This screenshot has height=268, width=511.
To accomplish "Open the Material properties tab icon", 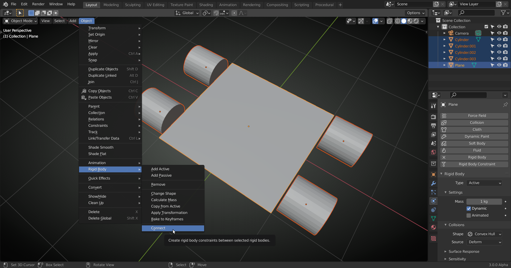I will (x=434, y=227).
